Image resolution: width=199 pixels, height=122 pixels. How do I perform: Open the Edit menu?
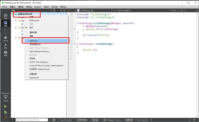pos(12,7)
